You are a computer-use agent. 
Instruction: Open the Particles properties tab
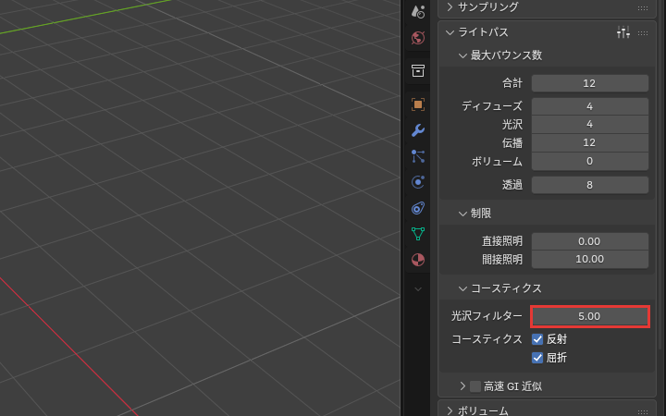pos(418,156)
